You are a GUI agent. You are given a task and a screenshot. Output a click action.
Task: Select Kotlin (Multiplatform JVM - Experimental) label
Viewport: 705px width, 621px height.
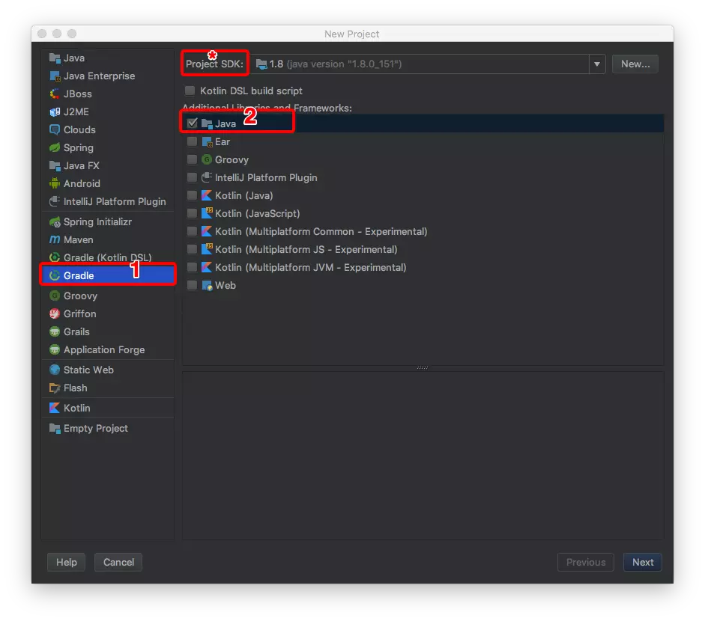[x=311, y=268]
